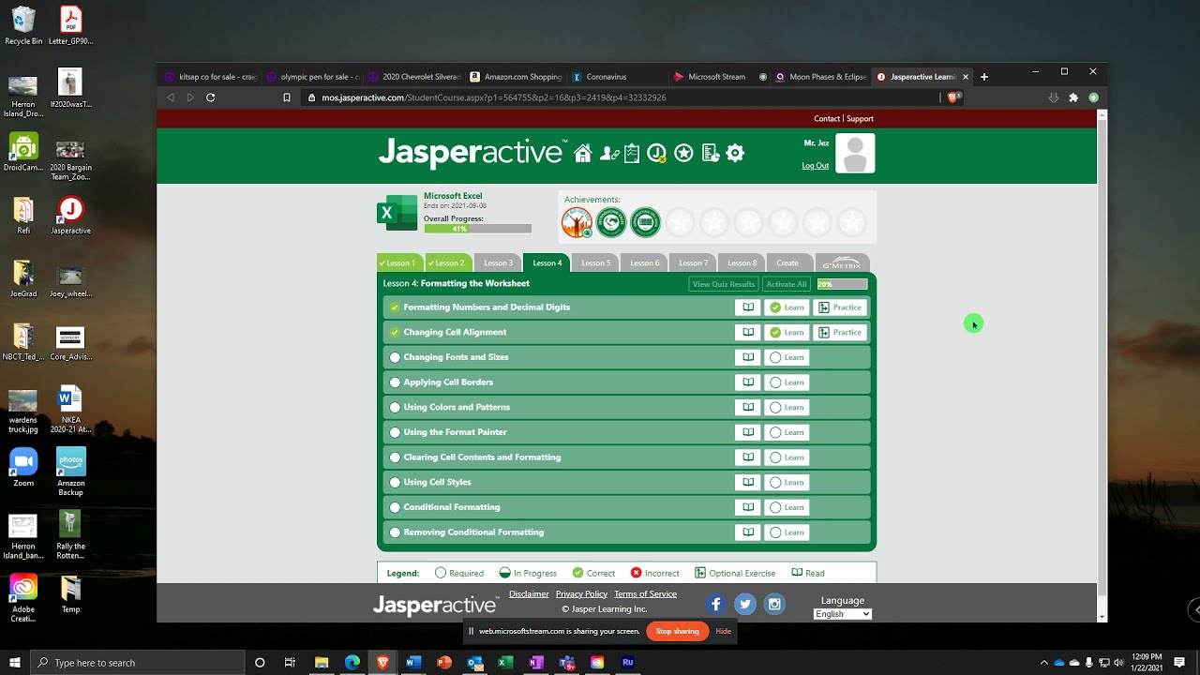Click the Activate All button
Screen dimensions: 1200x675
[x=786, y=284]
